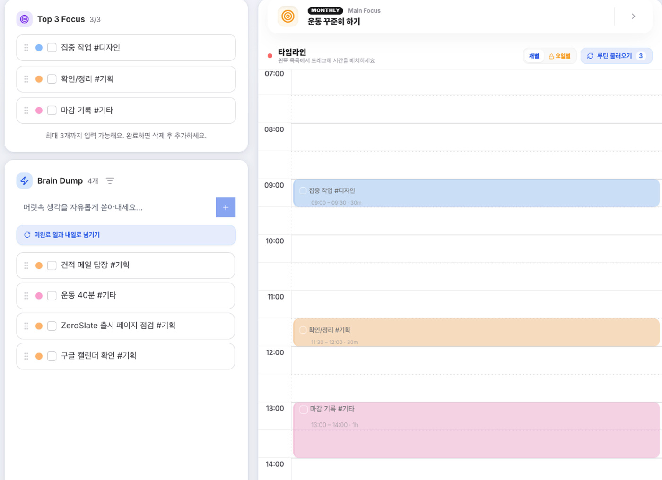This screenshot has height=480, width=662.
Task: Click the Main Focus orange target icon
Action: [287, 17]
